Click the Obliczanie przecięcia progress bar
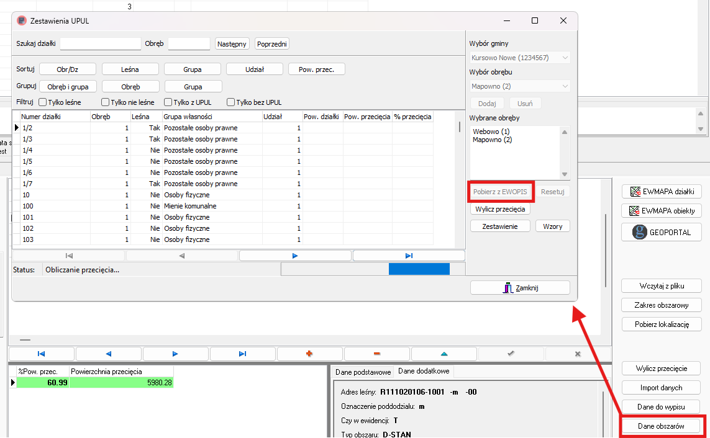 point(373,269)
